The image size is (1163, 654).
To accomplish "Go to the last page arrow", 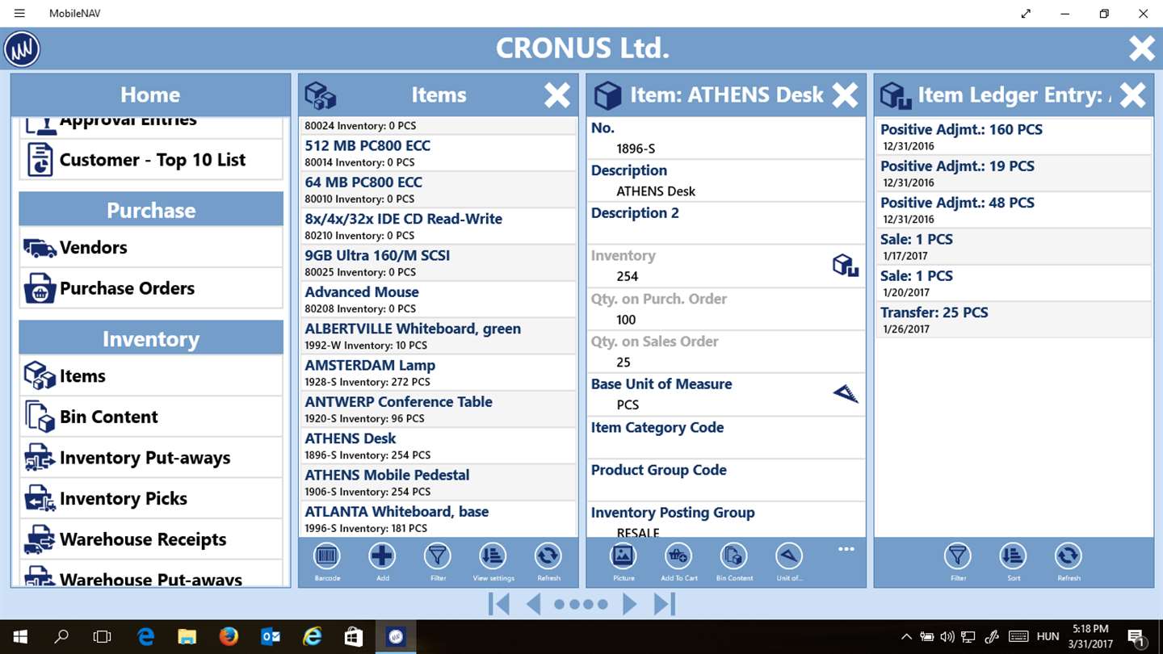I will click(x=664, y=604).
